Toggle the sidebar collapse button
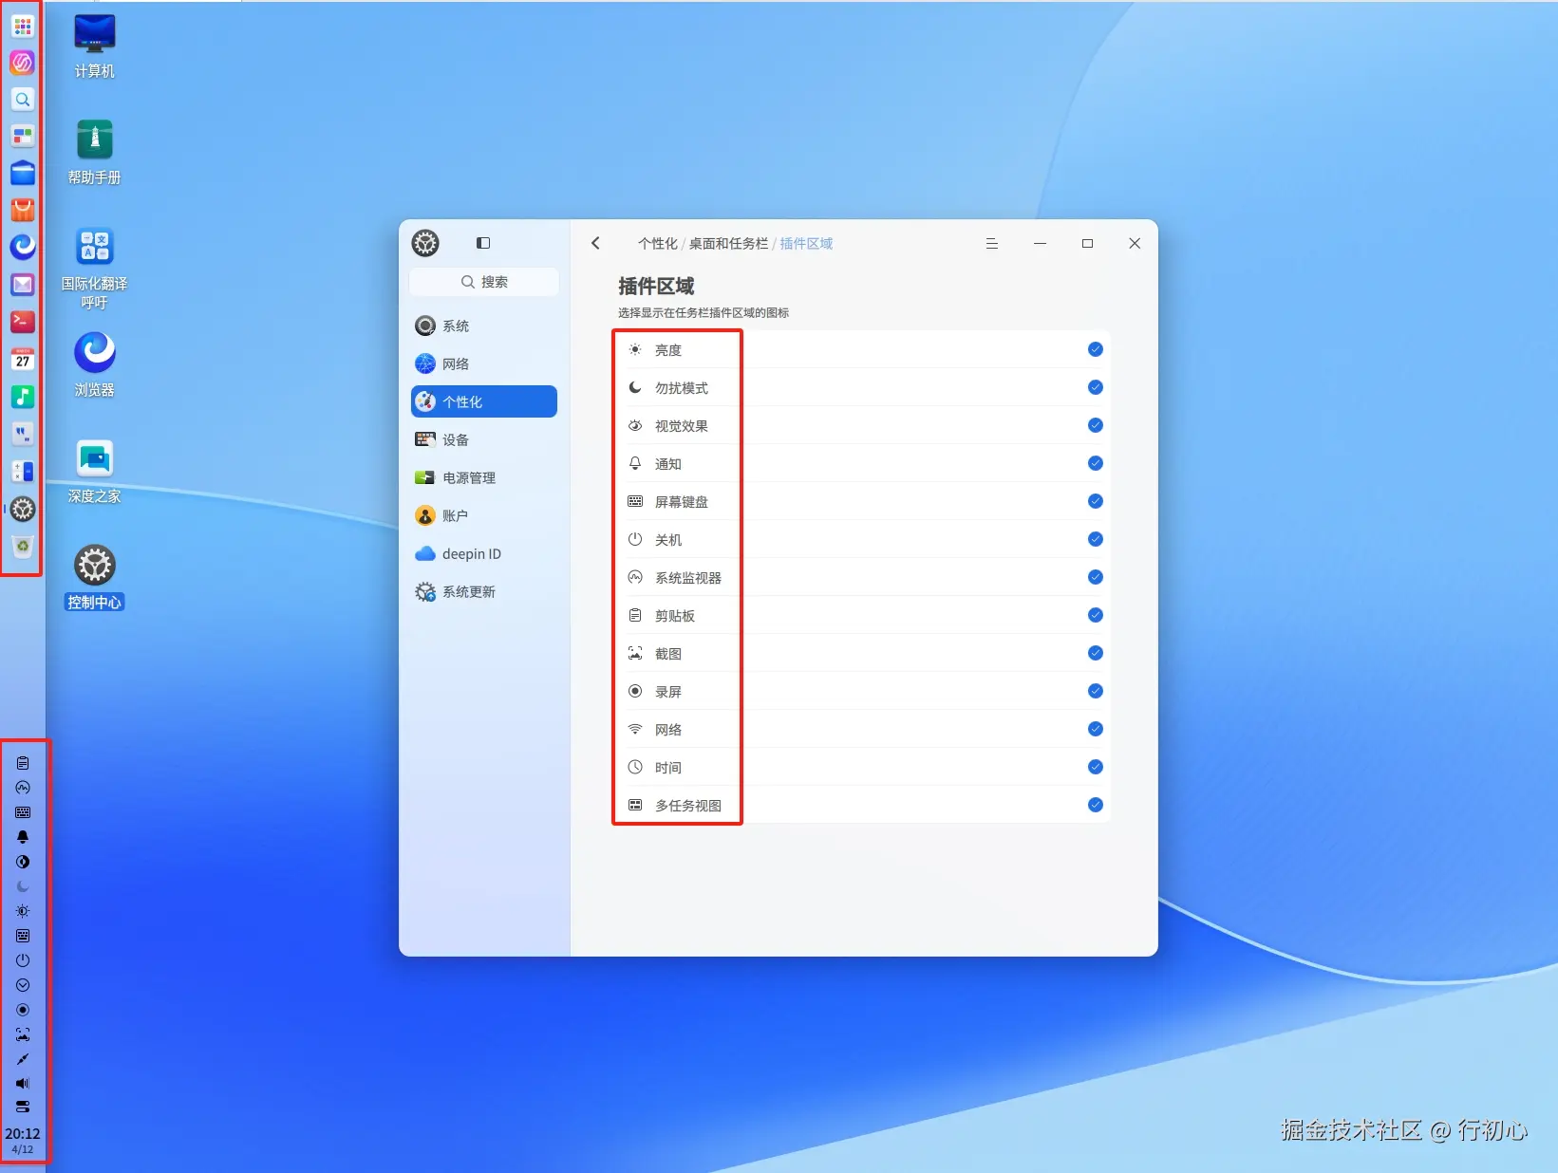Screen dimensions: 1558x1173 [483, 243]
